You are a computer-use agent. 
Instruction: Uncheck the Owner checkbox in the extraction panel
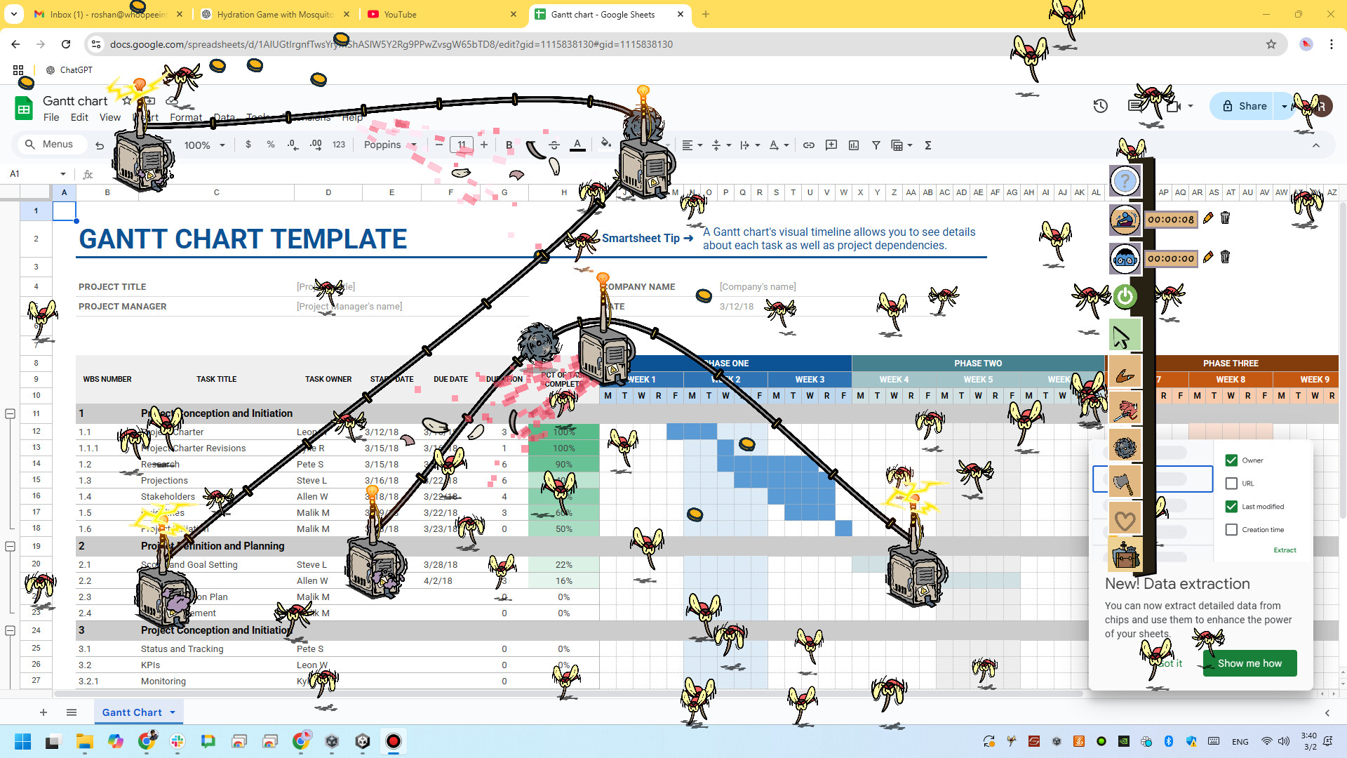tap(1232, 460)
